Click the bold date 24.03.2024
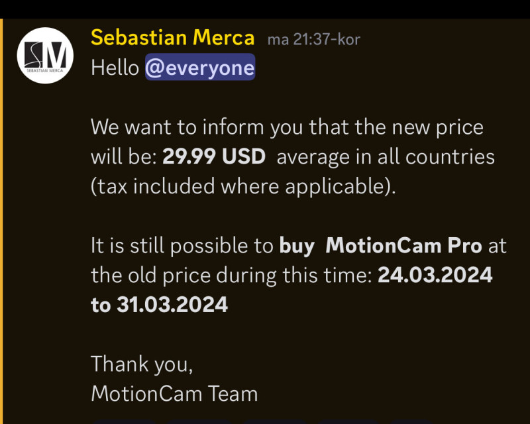The height and width of the screenshot is (424, 530). 435,275
